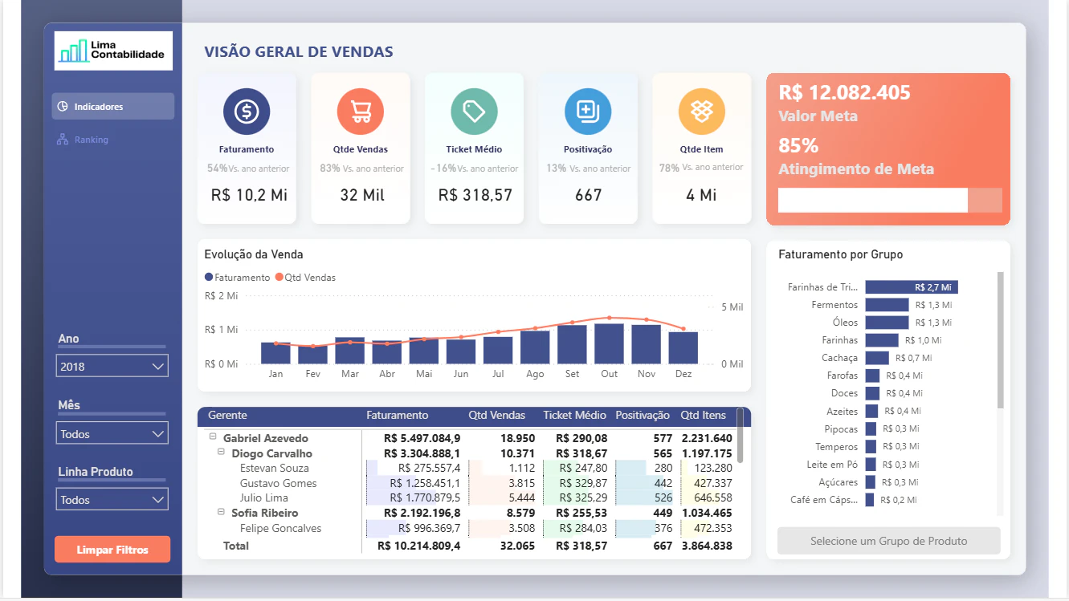The height and width of the screenshot is (601, 1069).
Task: Collapse the Diogo Carvalho row
Action: coord(221,453)
